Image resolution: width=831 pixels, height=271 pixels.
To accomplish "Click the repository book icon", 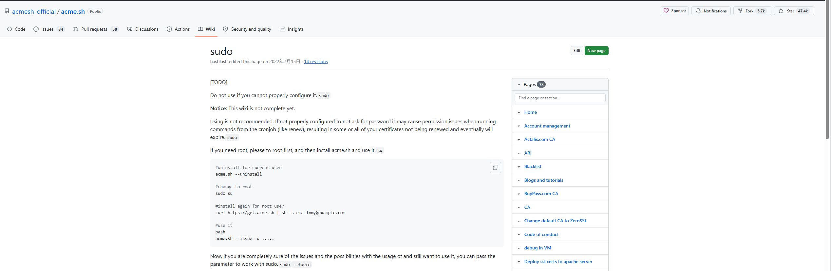I will [x=7, y=11].
